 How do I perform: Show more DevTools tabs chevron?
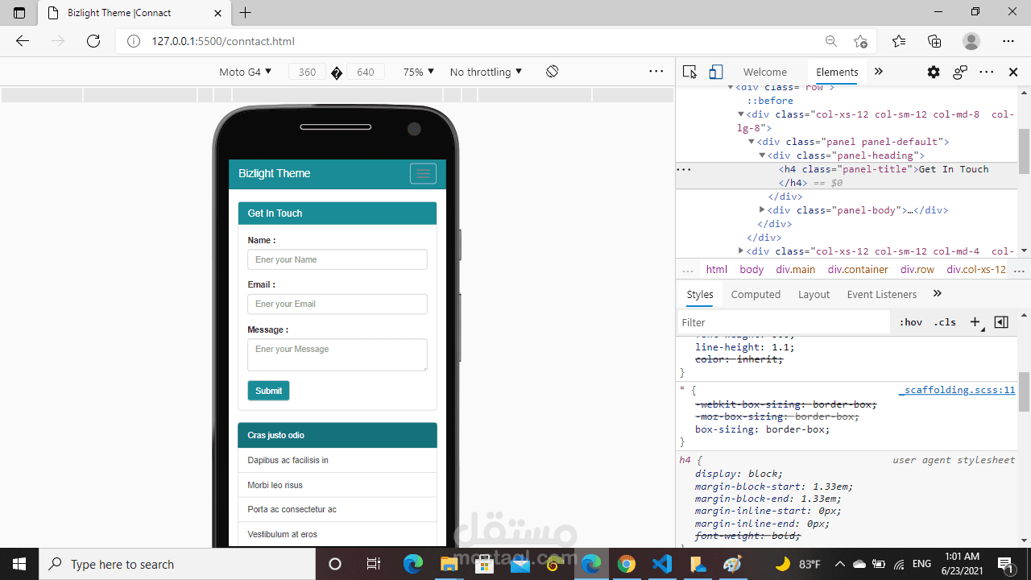click(x=879, y=72)
